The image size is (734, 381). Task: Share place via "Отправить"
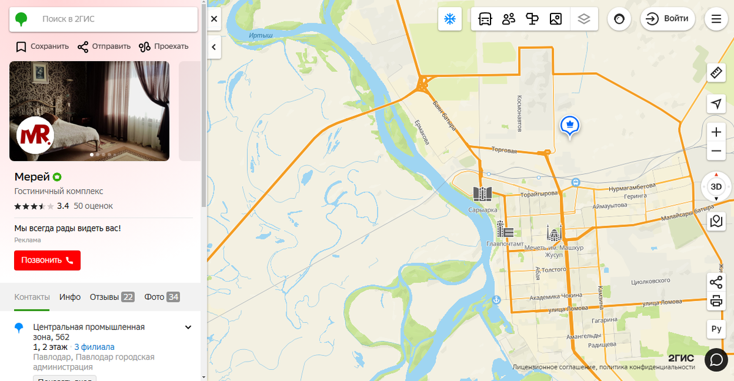tap(104, 46)
